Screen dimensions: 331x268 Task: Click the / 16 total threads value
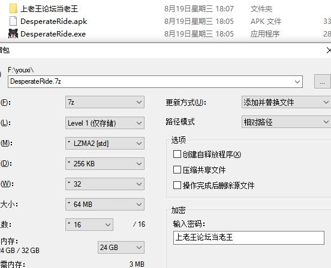(139, 224)
